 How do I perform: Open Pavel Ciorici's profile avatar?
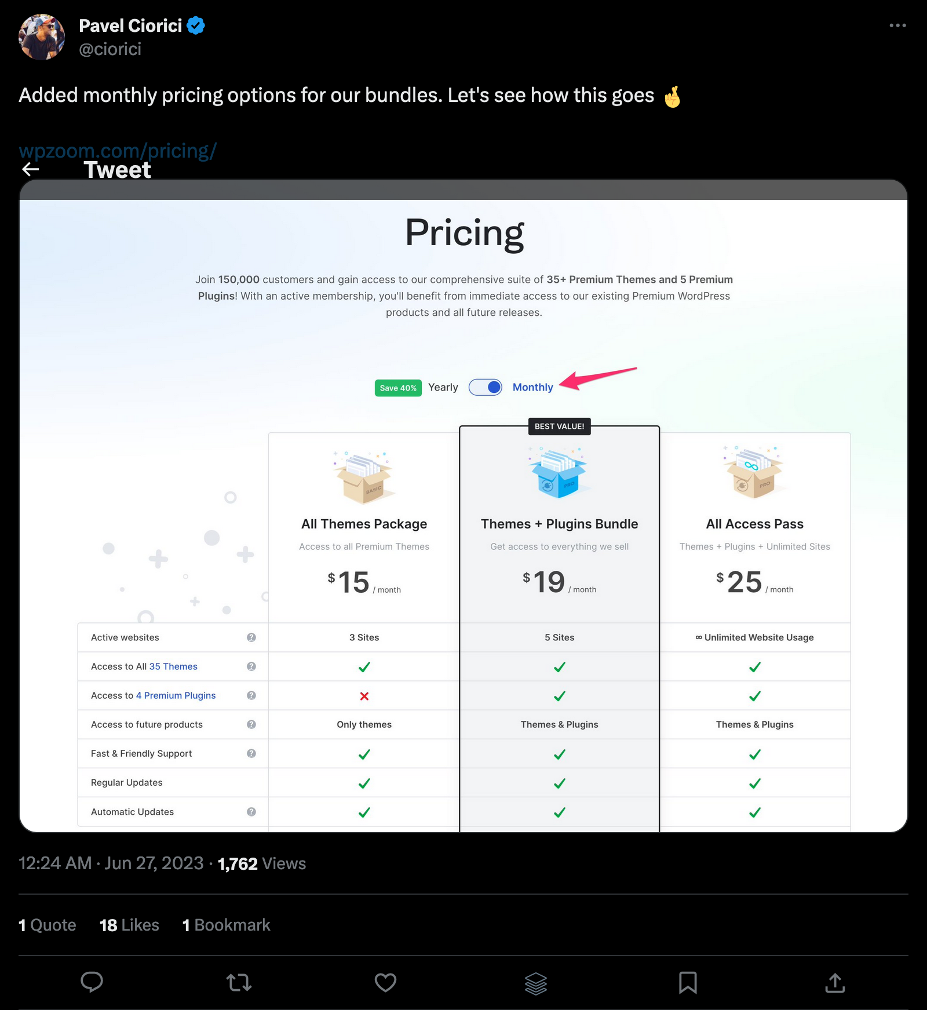click(x=42, y=37)
